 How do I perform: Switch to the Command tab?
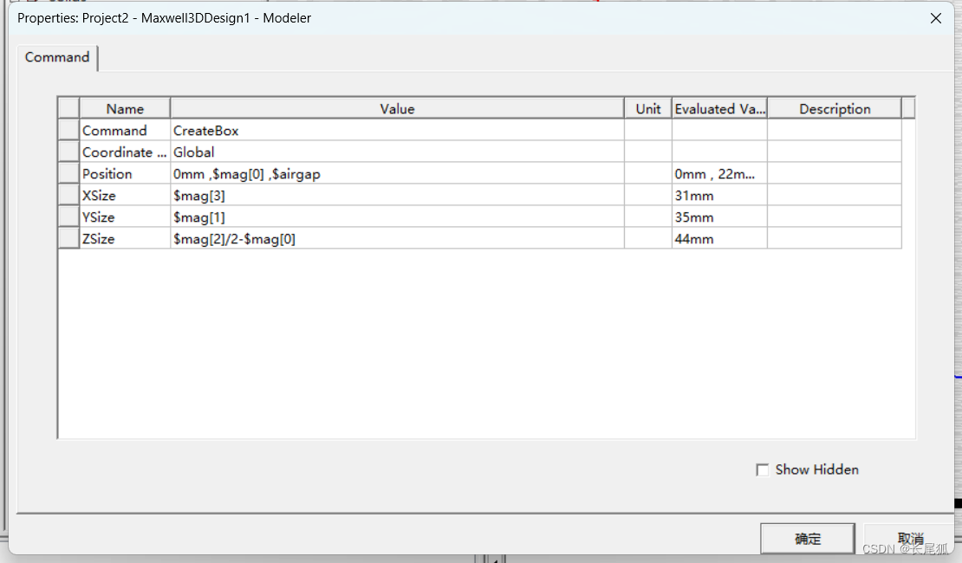point(57,57)
